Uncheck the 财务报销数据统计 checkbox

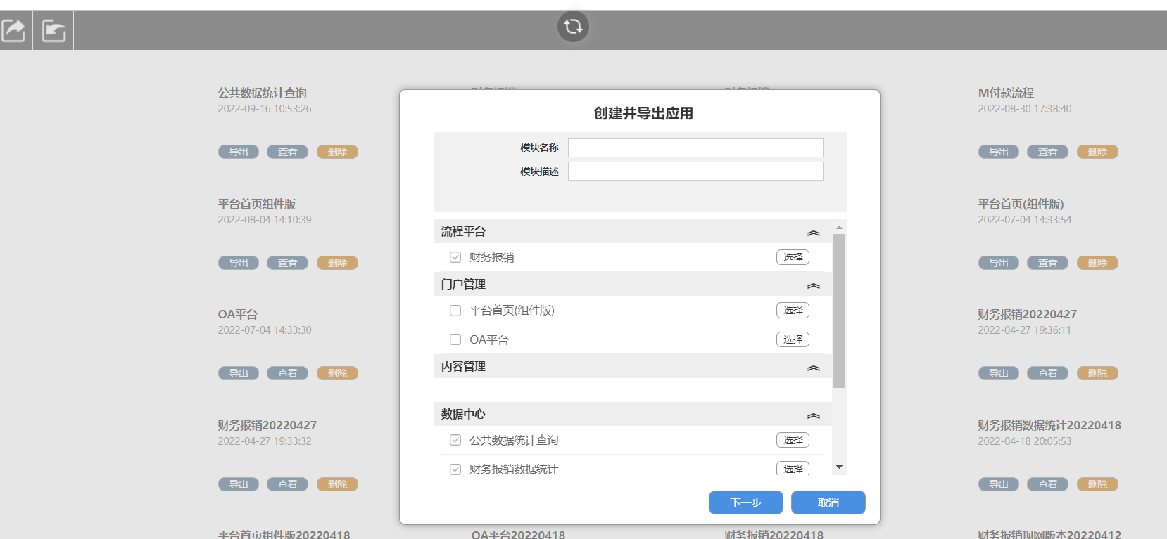click(x=455, y=469)
